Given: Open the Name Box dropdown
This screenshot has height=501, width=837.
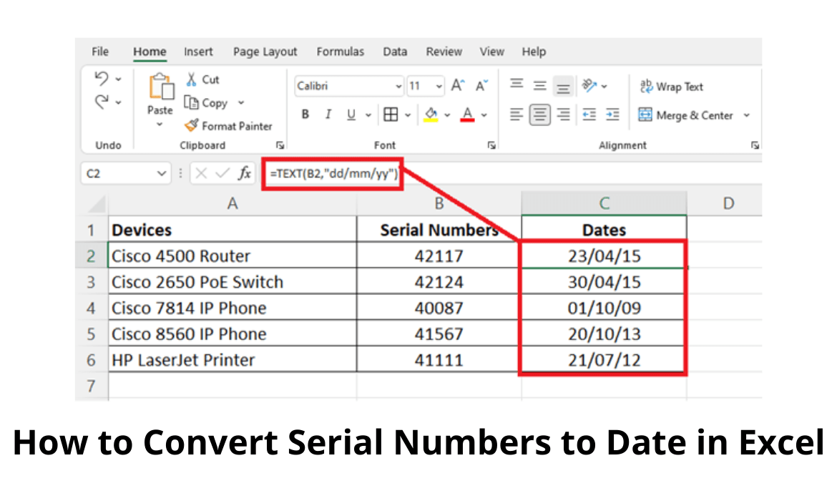Looking at the screenshot, I should (x=162, y=172).
